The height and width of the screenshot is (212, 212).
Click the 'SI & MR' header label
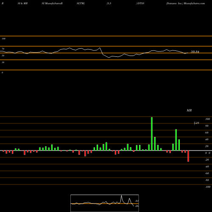(22, 3)
